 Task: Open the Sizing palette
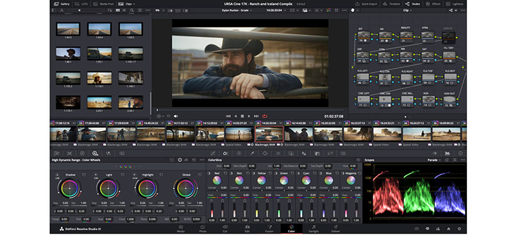click(330, 153)
